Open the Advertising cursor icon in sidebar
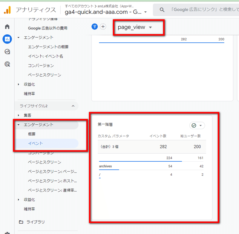Screen dimensions: 239x234 tap(7, 64)
